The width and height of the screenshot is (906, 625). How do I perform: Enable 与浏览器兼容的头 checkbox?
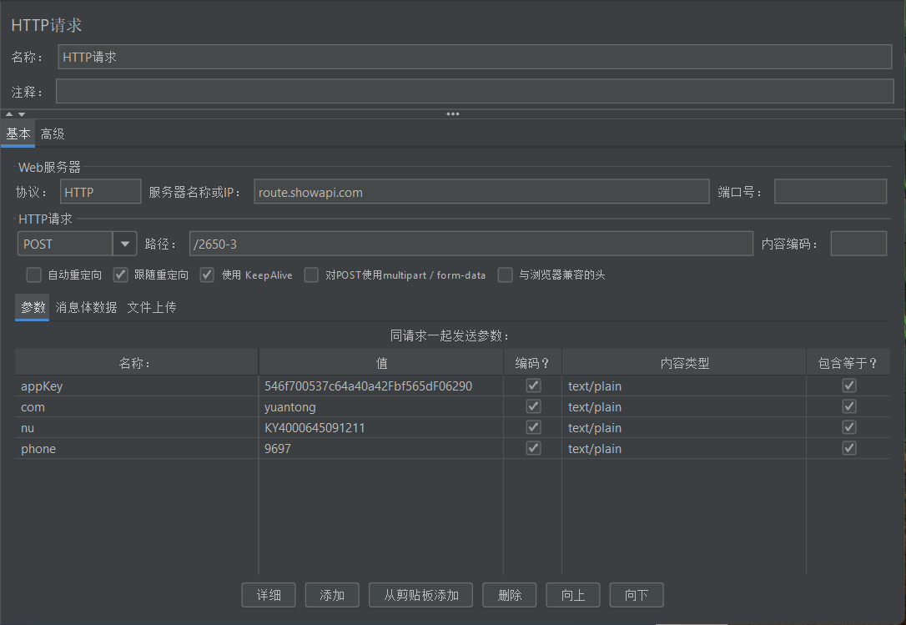[x=506, y=275]
